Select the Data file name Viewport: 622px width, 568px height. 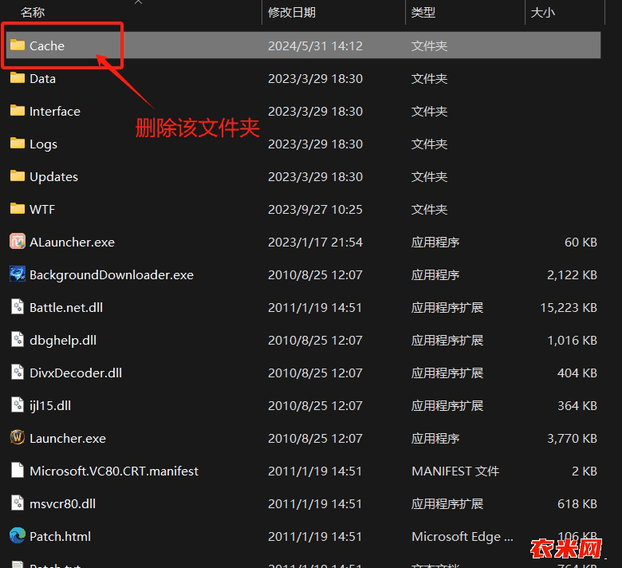click(x=42, y=79)
